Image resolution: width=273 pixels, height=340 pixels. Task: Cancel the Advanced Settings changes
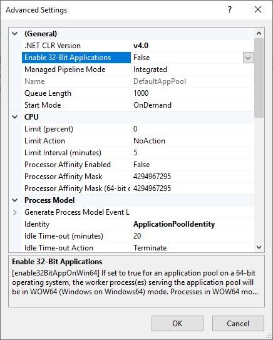[238, 323]
